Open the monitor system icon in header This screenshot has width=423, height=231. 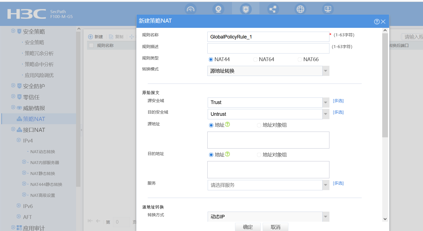pos(328,9)
